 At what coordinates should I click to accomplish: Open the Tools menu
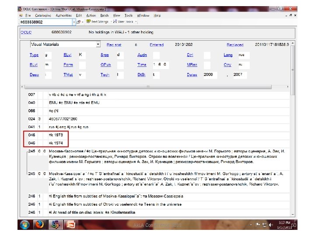click(128, 15)
